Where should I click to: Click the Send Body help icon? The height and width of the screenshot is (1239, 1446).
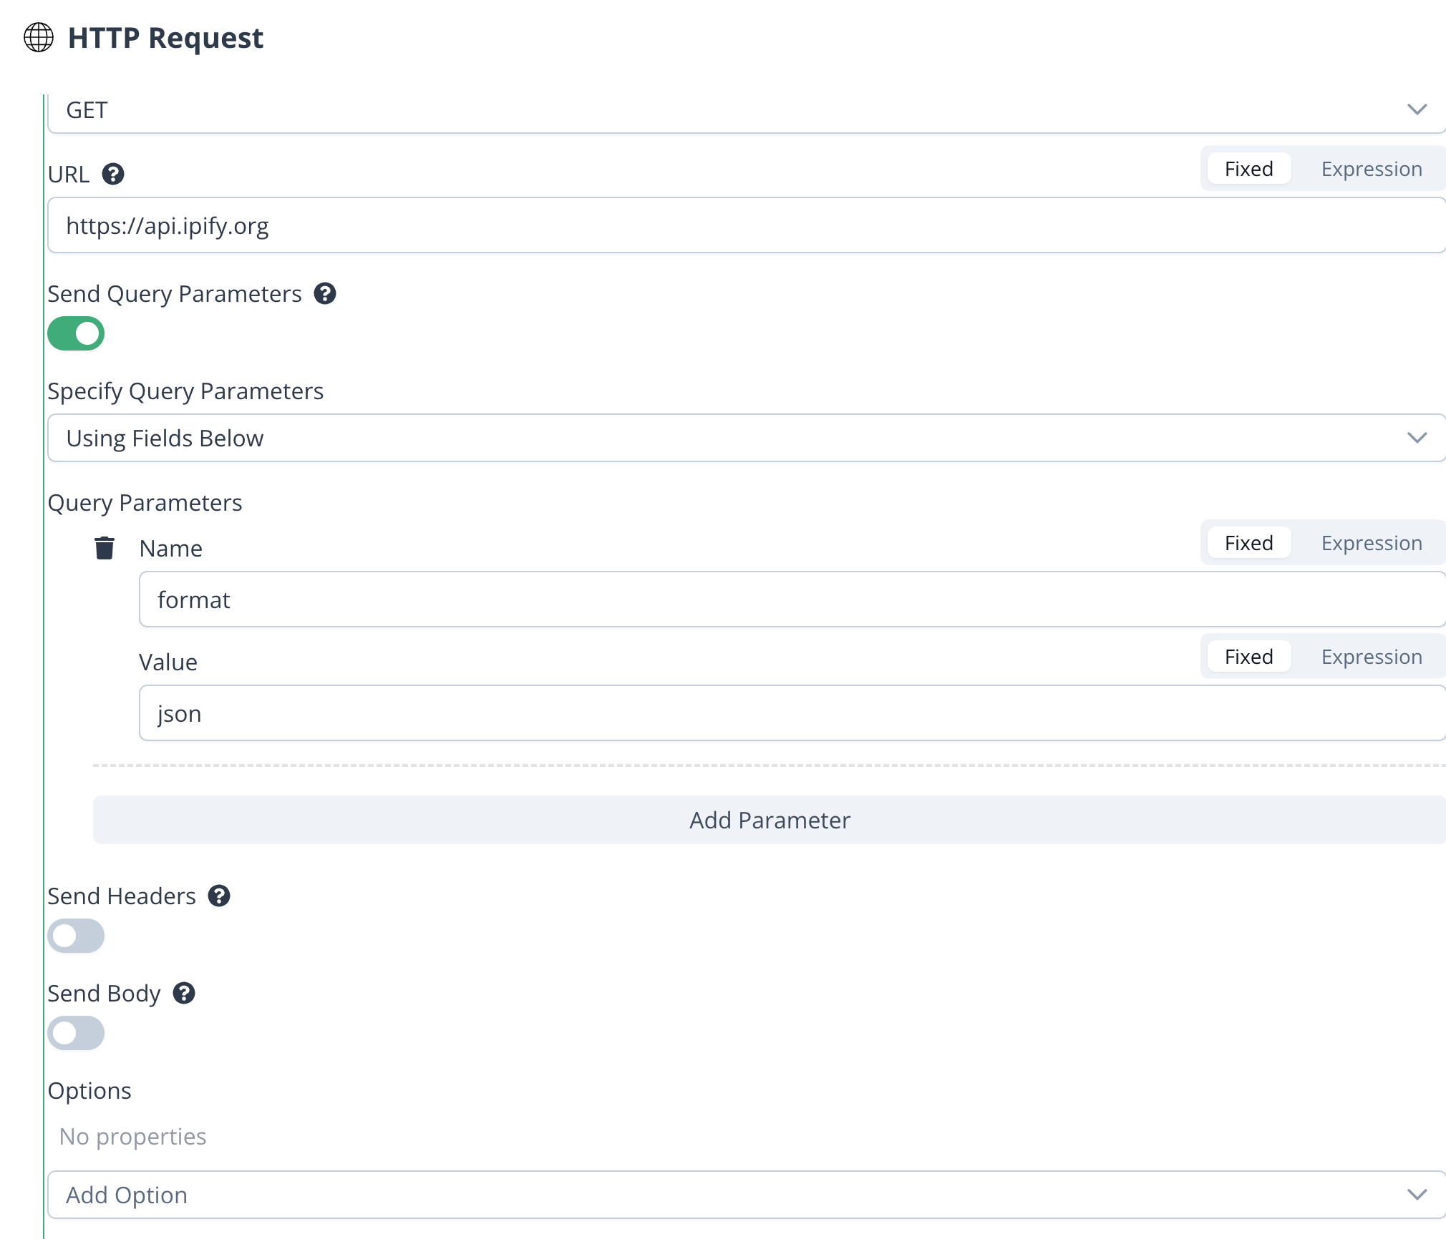point(185,993)
